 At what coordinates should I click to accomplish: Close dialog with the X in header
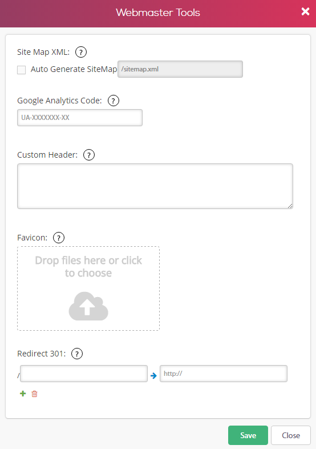305,11
